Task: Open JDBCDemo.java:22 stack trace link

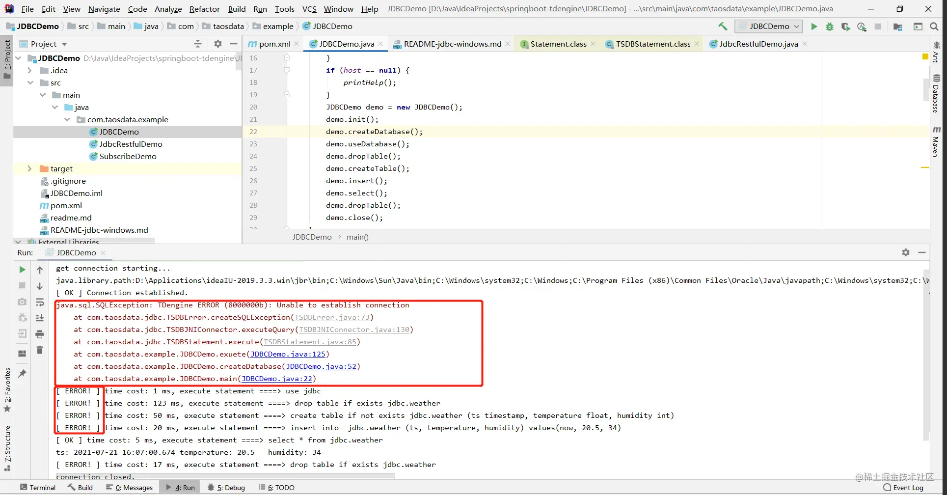Action: 277,379
